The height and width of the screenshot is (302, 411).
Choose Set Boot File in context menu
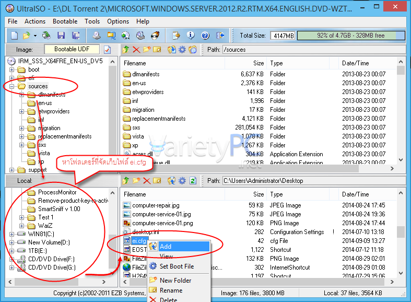[179, 266]
